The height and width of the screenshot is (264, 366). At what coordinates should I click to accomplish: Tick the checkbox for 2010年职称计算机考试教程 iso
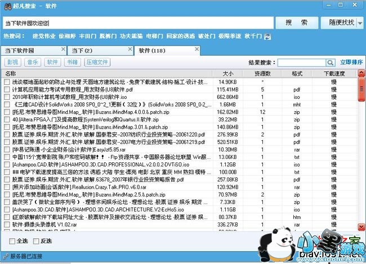(7, 97)
